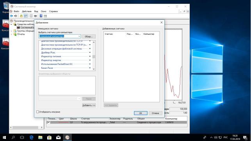Expand the Индикатор питания group chevron
The width and height of the screenshot is (251, 141).
point(90,56)
